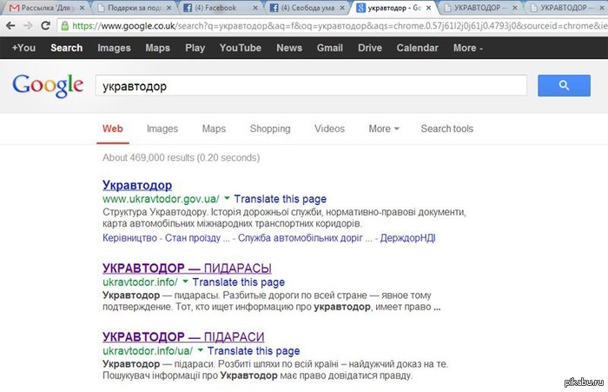Image resolution: width=608 pixels, height=392 pixels.
Task: Open YouTube from the black top bar
Action: tap(240, 48)
